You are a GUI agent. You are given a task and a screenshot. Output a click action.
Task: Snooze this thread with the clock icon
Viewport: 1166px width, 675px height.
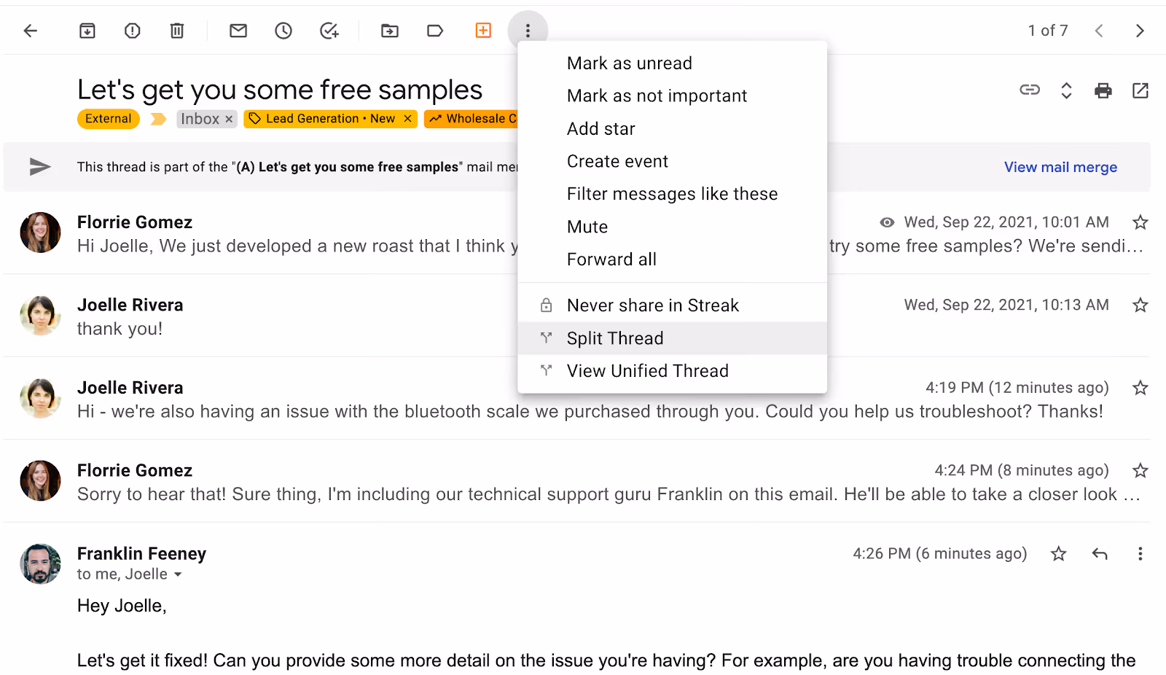(x=283, y=31)
